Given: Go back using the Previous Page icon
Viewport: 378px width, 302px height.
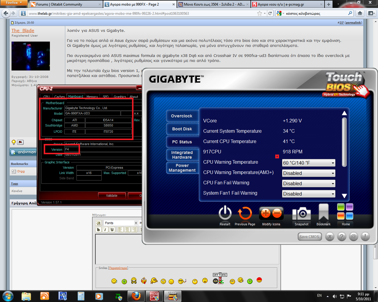Looking at the screenshot, I should click(245, 213).
